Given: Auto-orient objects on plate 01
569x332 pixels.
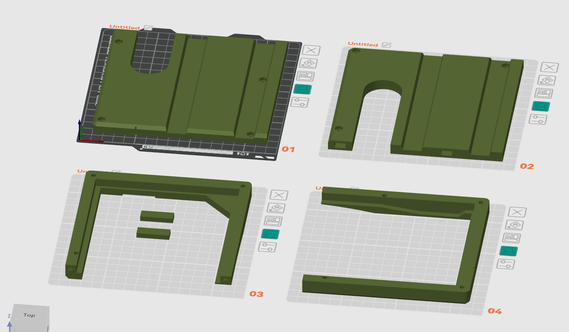Looking at the screenshot, I should [308, 63].
